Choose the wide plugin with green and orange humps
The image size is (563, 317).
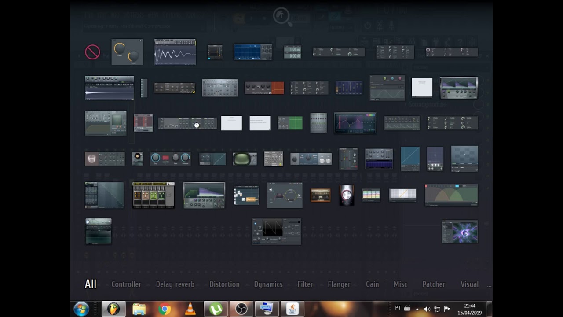pos(451,195)
